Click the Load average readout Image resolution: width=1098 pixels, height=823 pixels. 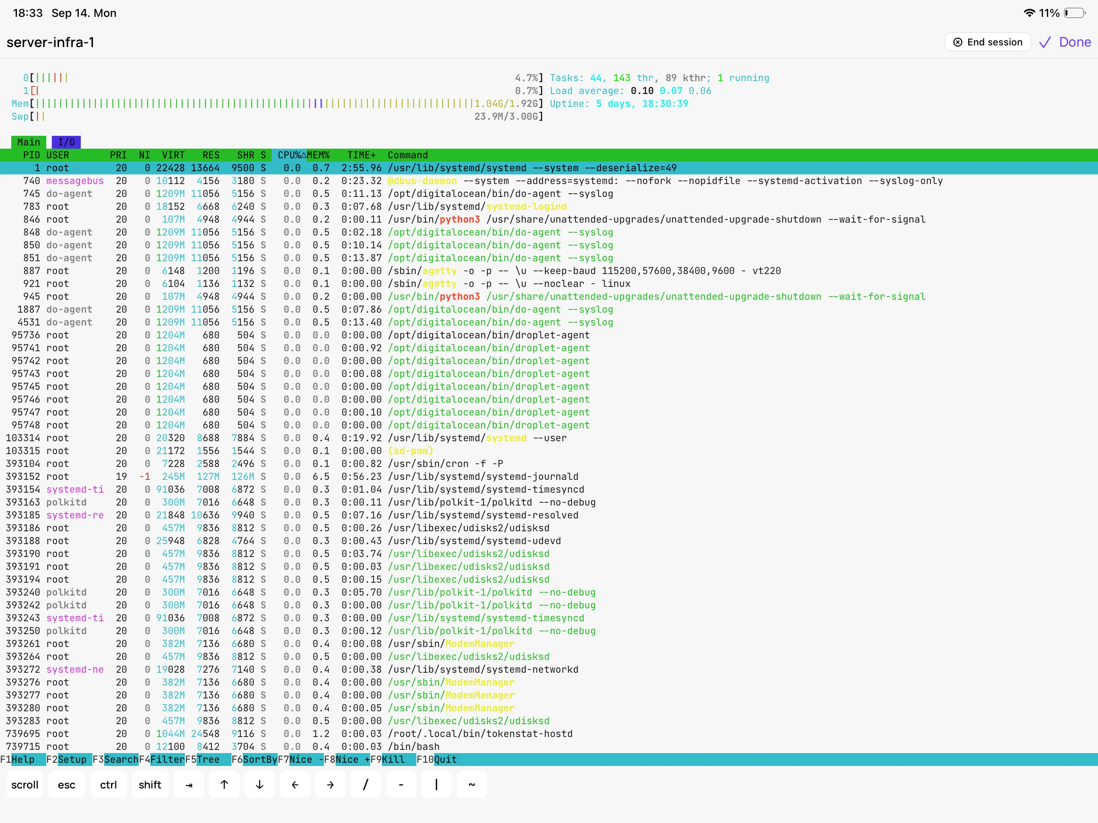tap(631, 91)
